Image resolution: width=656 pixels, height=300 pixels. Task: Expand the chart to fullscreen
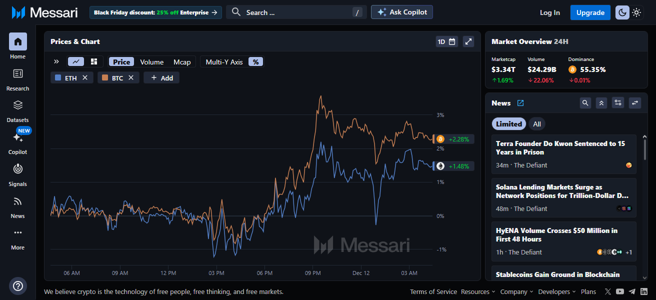pos(468,41)
